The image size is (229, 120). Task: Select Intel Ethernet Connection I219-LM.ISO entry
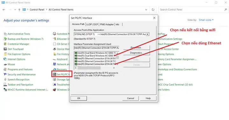pyautogui.click(x=95, y=58)
